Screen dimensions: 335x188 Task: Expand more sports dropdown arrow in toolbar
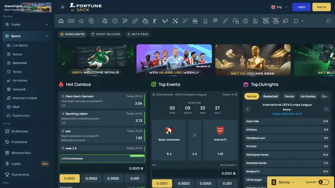(x=303, y=21)
